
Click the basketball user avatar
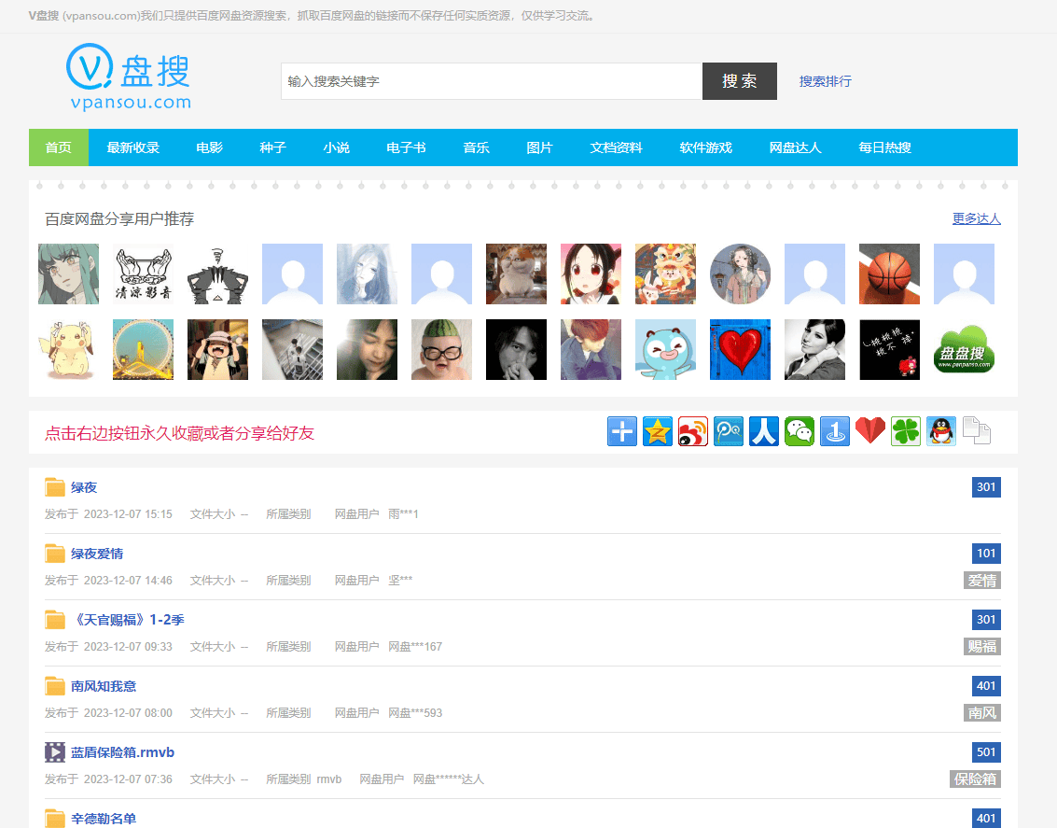(889, 274)
